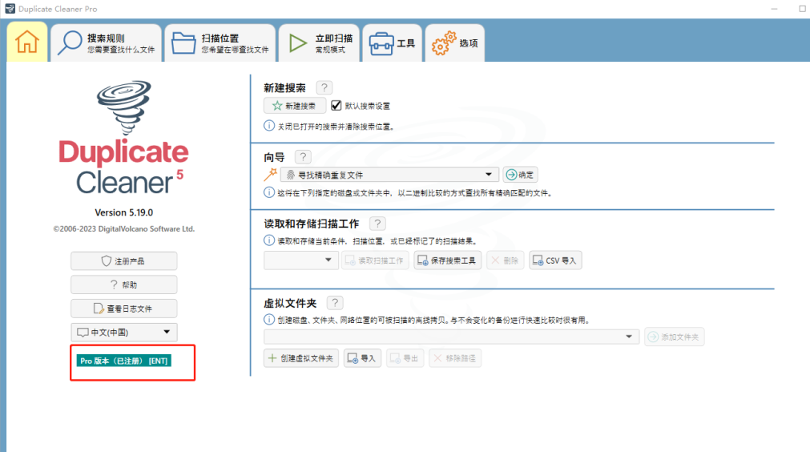Expand the 中文(中国) language dropdown
The image size is (810, 452).
[124, 332]
